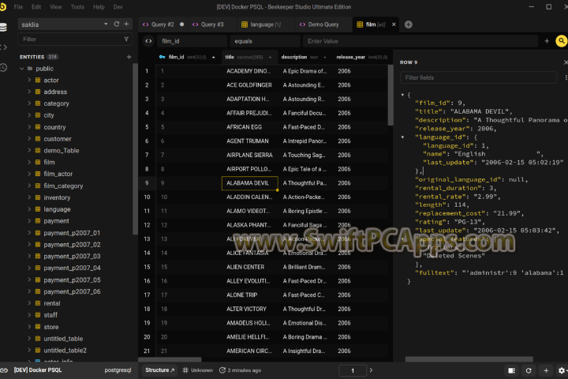Viewport: 568px width, 379px height.
Task: Collapse the language_id JSON object
Action: coord(402,137)
